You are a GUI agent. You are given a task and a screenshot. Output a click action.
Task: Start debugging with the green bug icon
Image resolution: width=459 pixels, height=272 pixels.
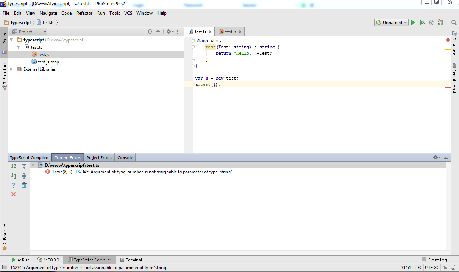422,23
